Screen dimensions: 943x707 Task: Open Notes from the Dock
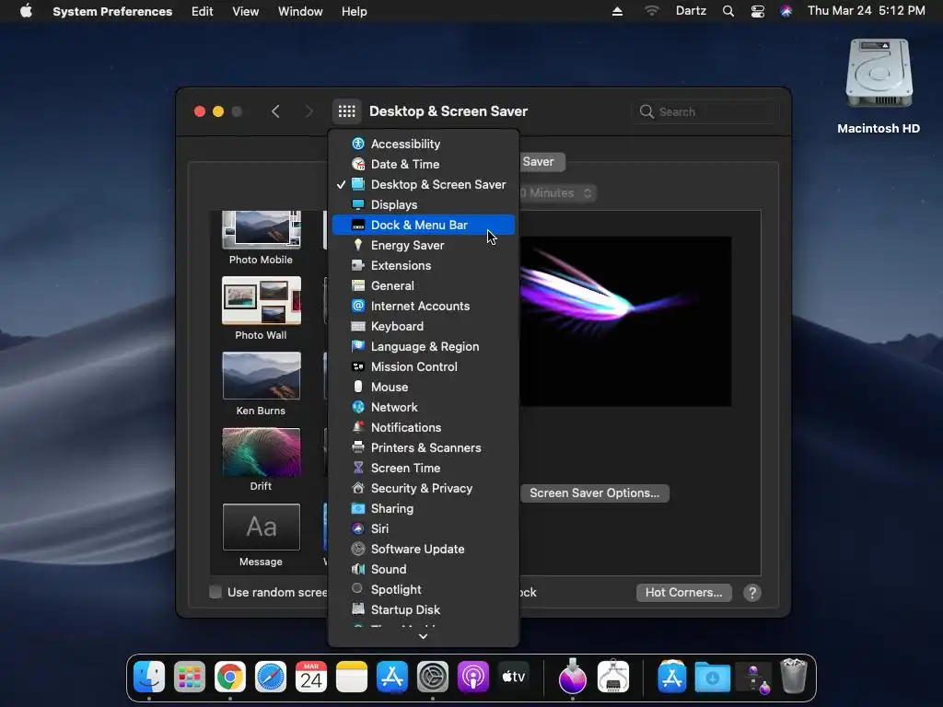[351, 677]
